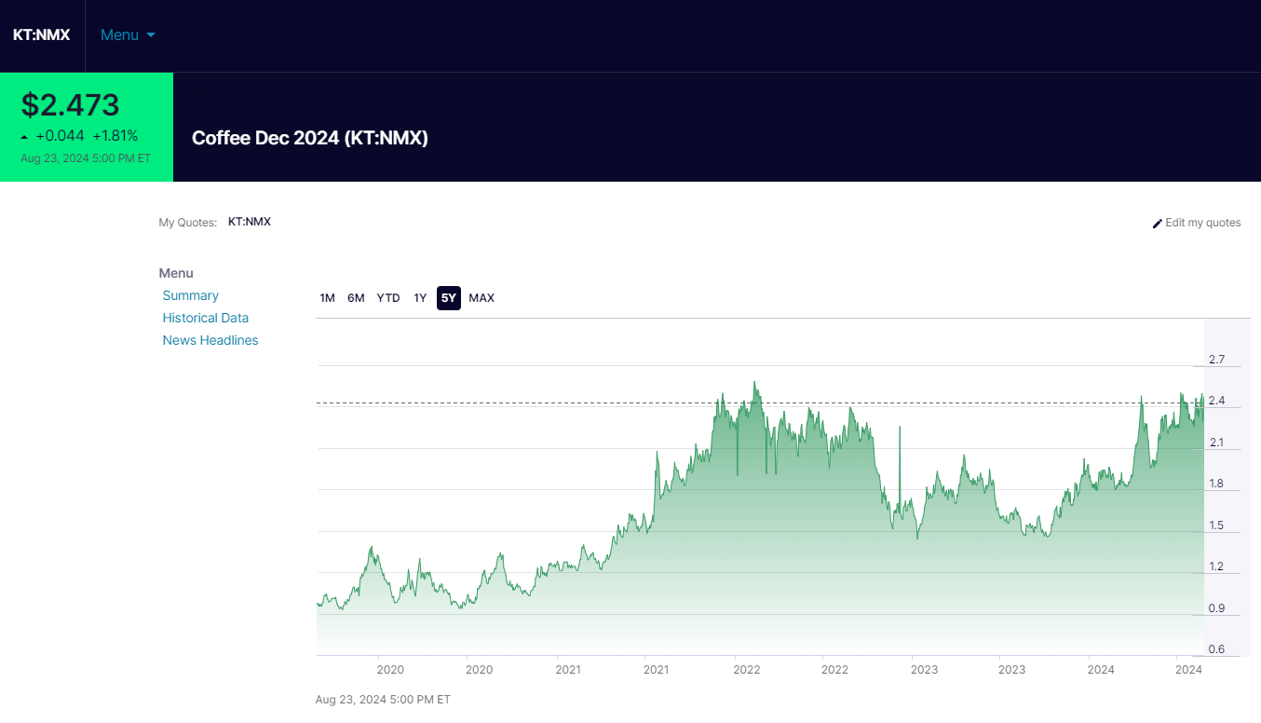The image size is (1261, 723).
Task: Click the dashed current-price line on the chart
Action: click(x=559, y=403)
